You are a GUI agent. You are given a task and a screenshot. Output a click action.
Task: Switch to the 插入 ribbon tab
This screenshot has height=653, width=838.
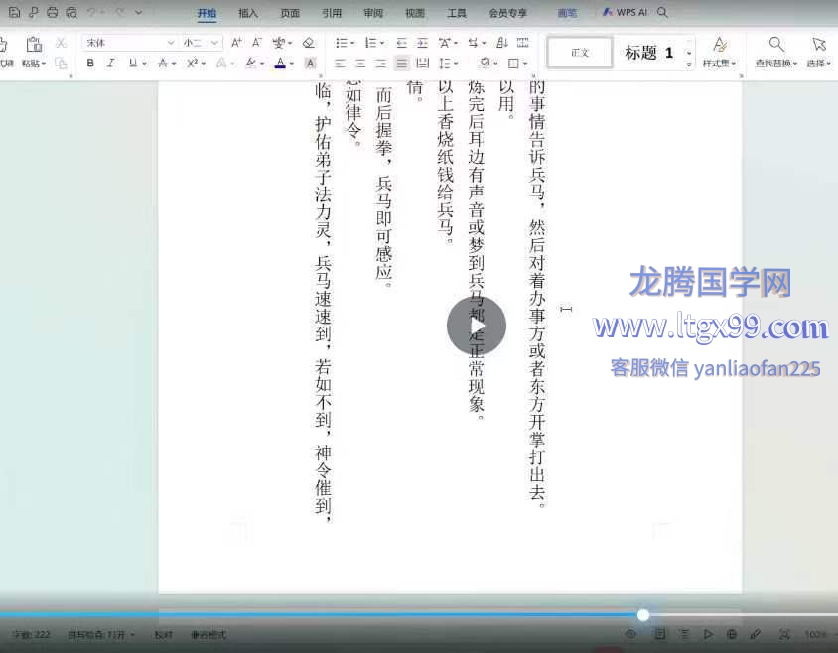pyautogui.click(x=248, y=14)
